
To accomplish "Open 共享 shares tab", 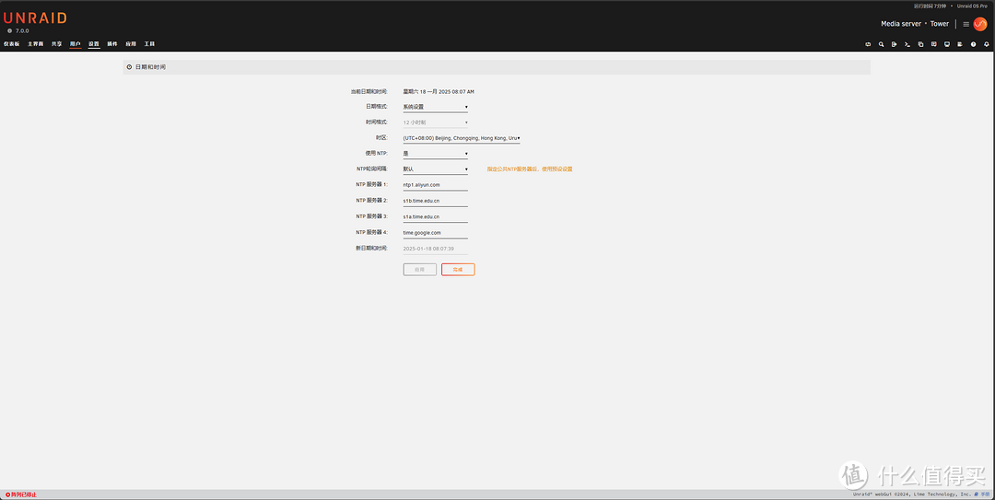I will pos(56,44).
